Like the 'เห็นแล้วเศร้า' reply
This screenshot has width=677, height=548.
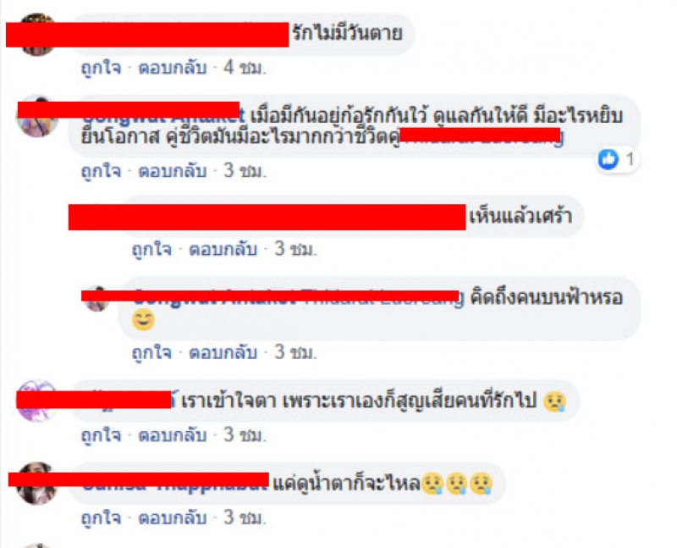coord(152,249)
